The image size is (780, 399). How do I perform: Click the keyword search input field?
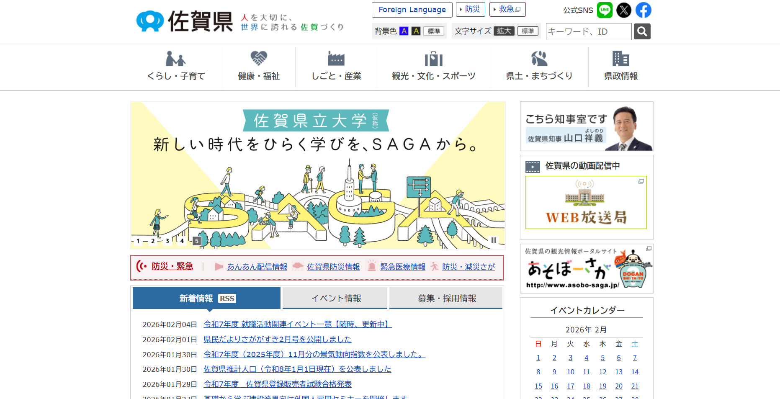coord(588,31)
